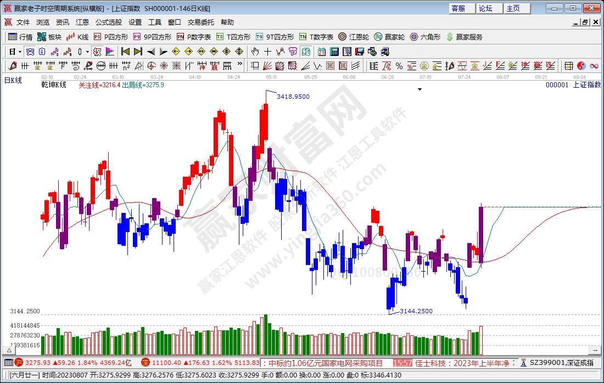Jump to first bar with skip-start arrow
This screenshot has width=604, height=383.
coord(125,52)
